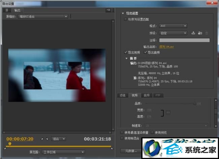Click the 注释 comment input field
The width and height of the screenshot is (219, 159).
tap(184, 40)
